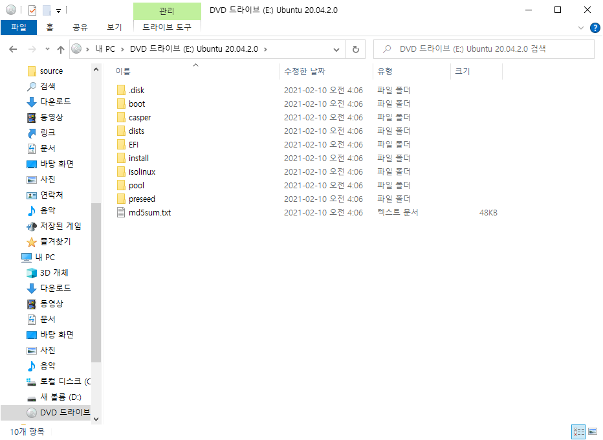Open Help with the question mark icon
The height and width of the screenshot is (440, 603).
595,28
